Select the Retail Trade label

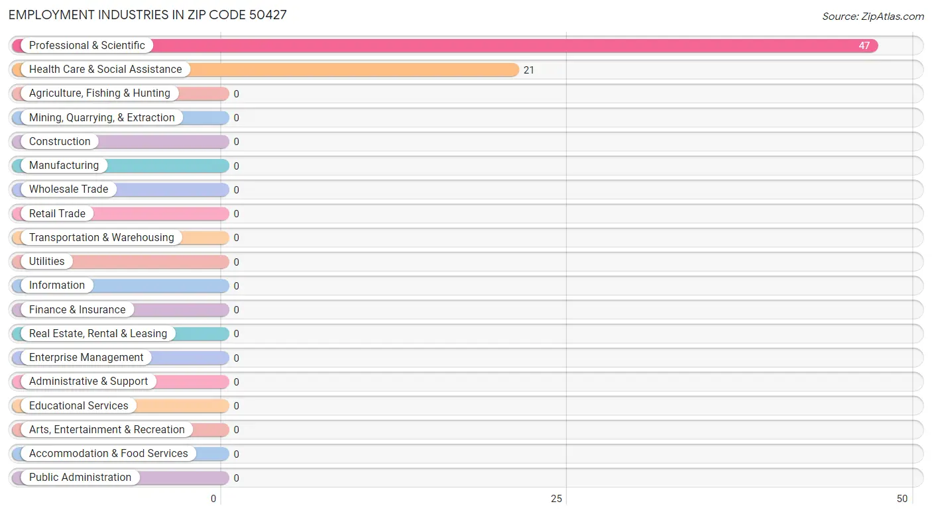coord(57,213)
